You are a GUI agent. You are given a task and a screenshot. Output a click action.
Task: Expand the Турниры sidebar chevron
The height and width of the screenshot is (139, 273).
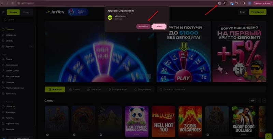point(31,47)
